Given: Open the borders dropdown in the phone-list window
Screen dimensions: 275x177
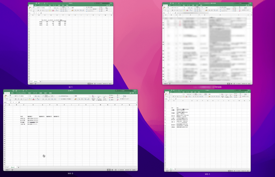Looking at the screenshot, I should click(x=28, y=99).
